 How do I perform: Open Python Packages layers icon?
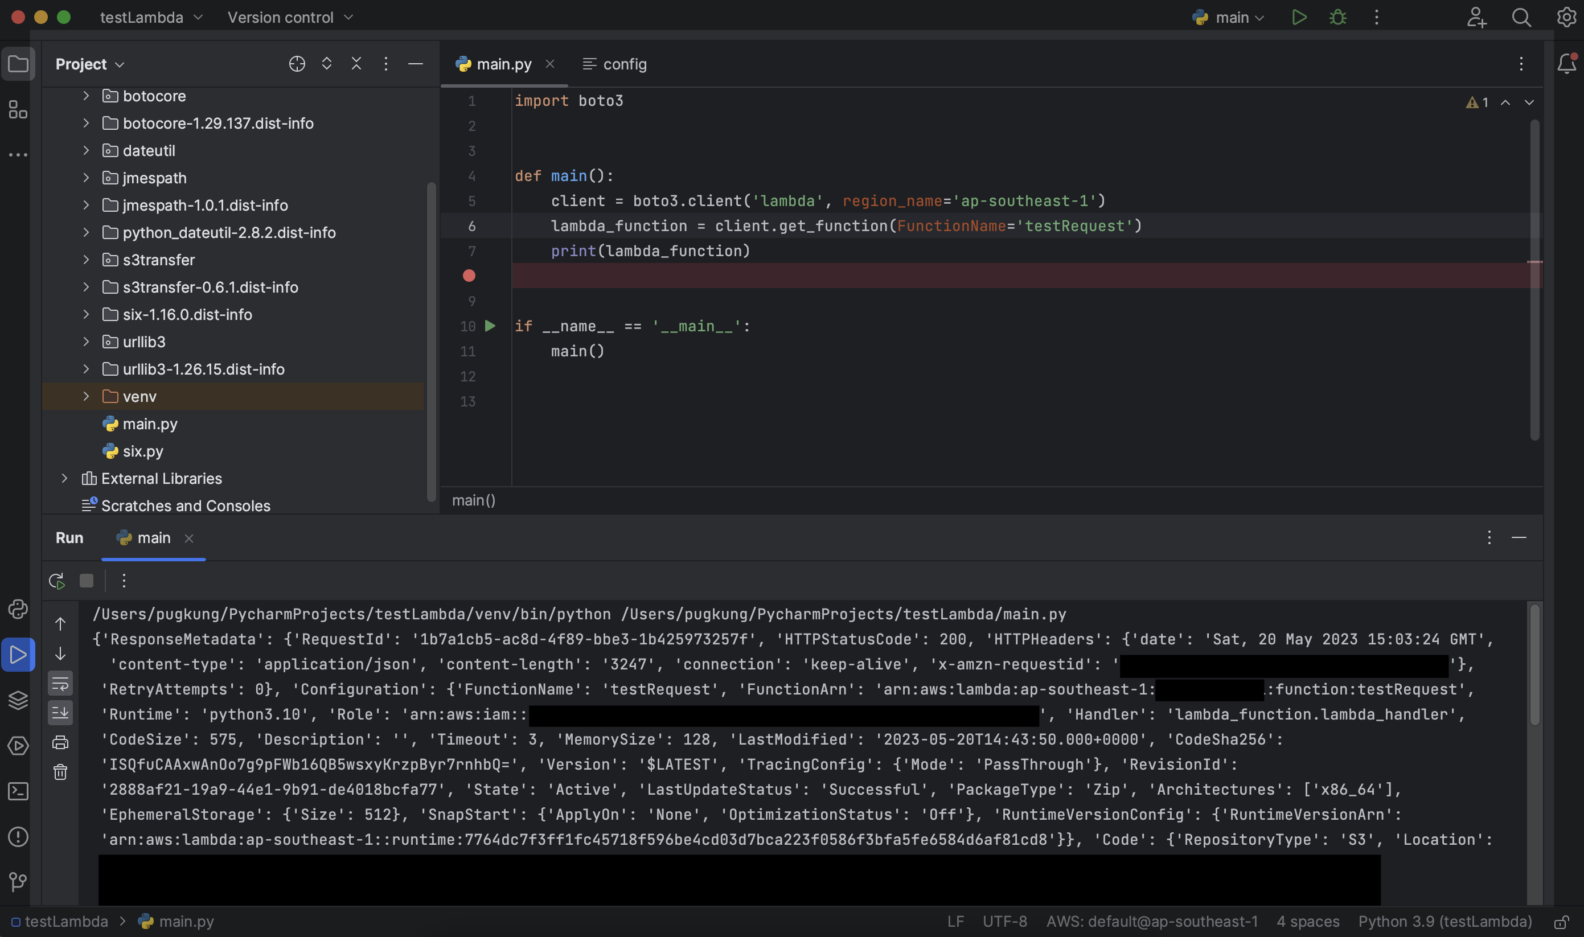[x=18, y=700]
